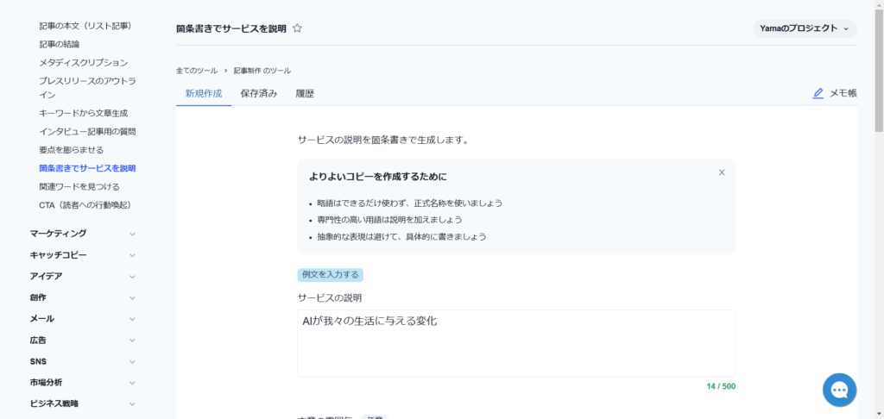This screenshot has width=884, height=419.
Task: Open the Yamaのプロジェクト project dropdown
Action: 805,28
